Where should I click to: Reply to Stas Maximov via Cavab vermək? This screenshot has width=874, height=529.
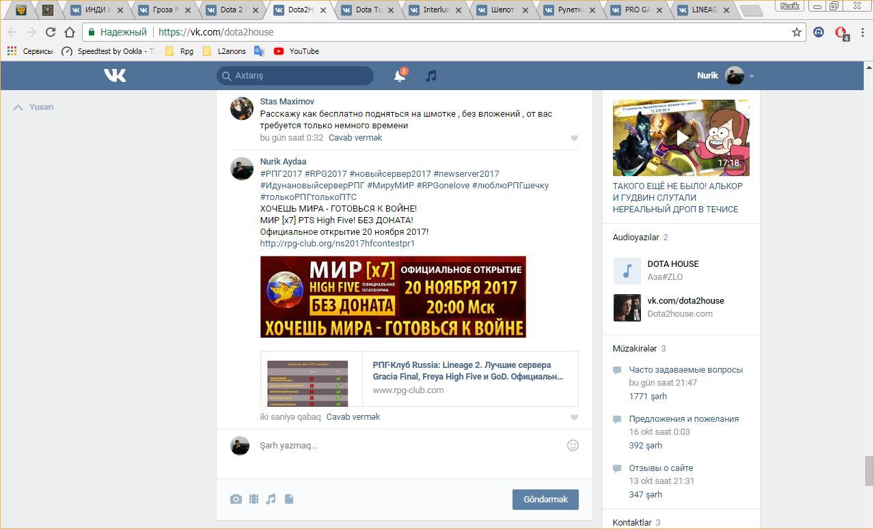point(355,138)
